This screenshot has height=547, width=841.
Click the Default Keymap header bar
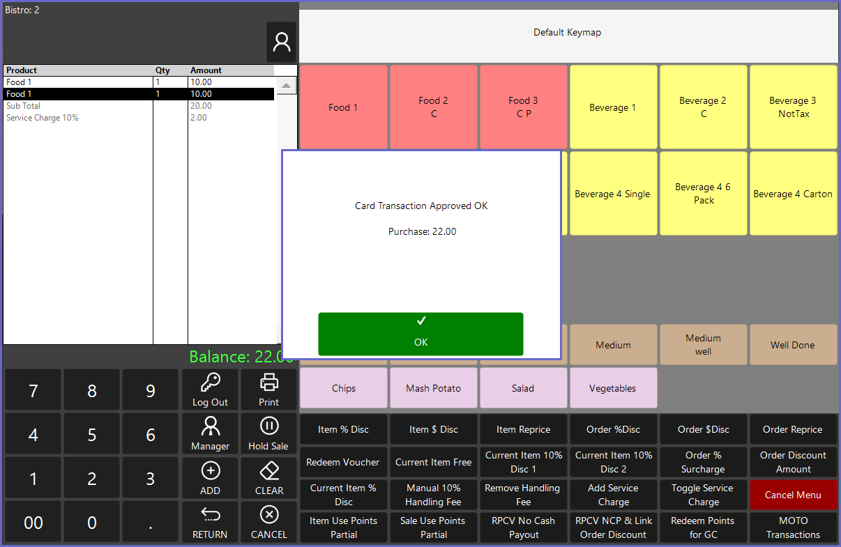click(x=568, y=33)
